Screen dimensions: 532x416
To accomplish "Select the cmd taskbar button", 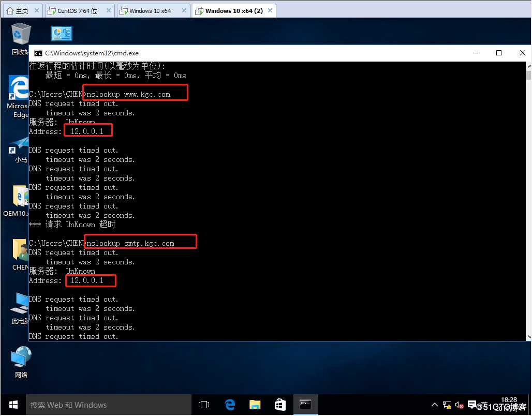I will (x=305, y=405).
